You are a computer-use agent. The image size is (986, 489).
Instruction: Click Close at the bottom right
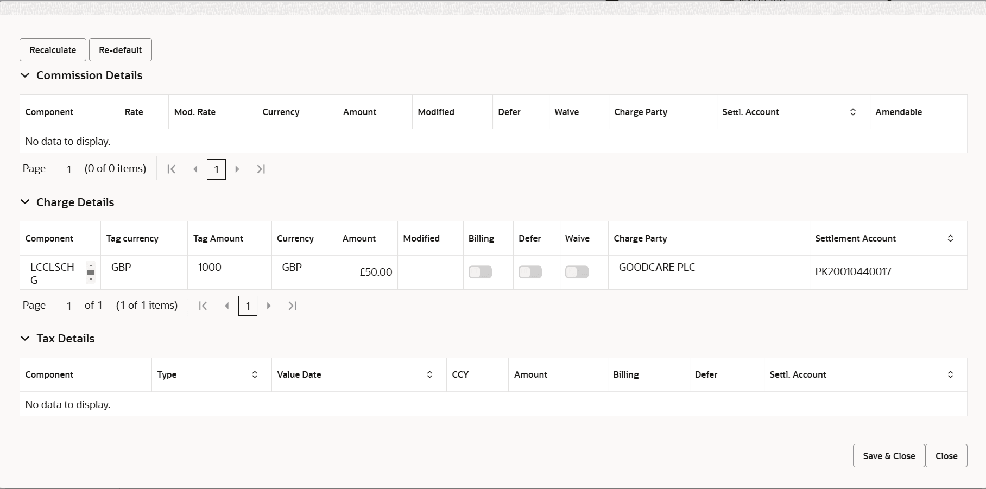pyautogui.click(x=946, y=455)
